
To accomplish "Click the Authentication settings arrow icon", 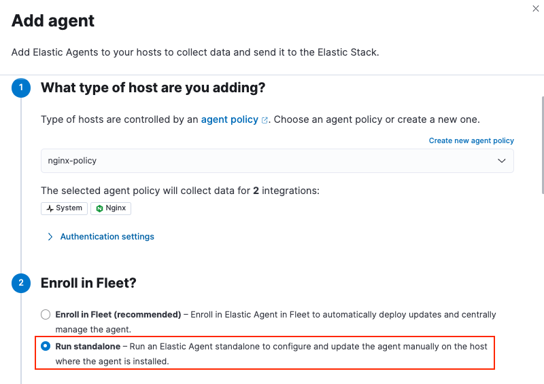I will point(50,237).
